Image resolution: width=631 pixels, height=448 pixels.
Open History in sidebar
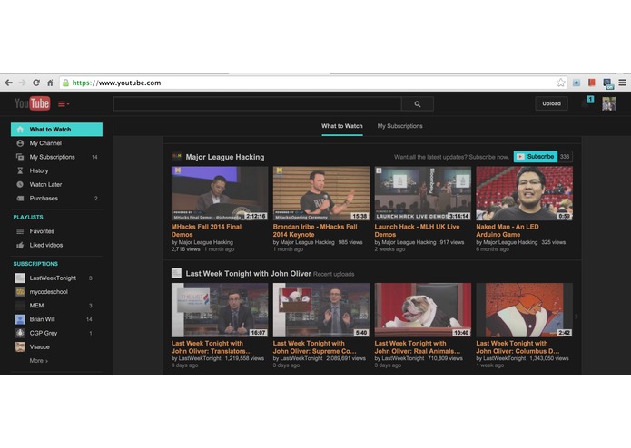click(56, 170)
